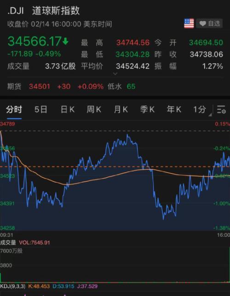Tap the 昨收 value 34738.06
This screenshot has height=296, width=230.
click(207, 54)
